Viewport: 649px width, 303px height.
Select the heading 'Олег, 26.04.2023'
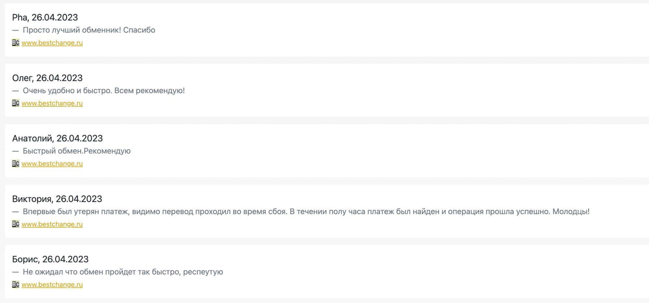[x=47, y=78]
